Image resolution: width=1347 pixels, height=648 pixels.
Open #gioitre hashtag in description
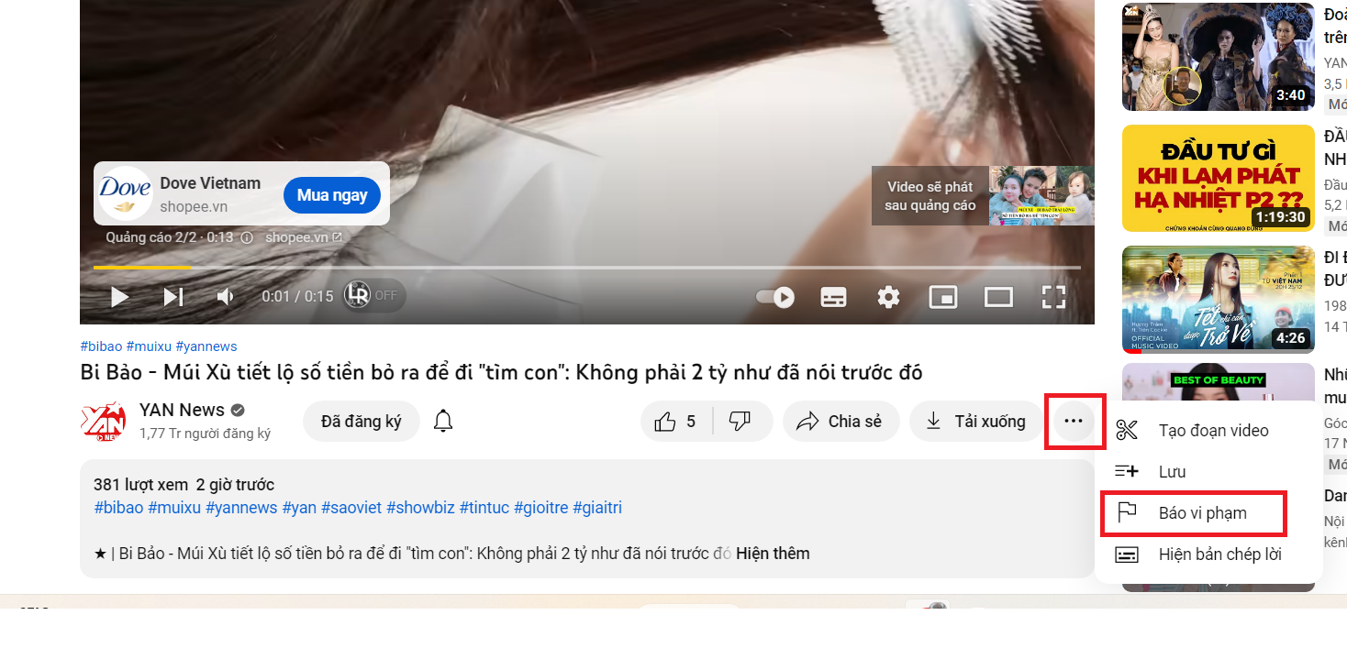pos(541,508)
